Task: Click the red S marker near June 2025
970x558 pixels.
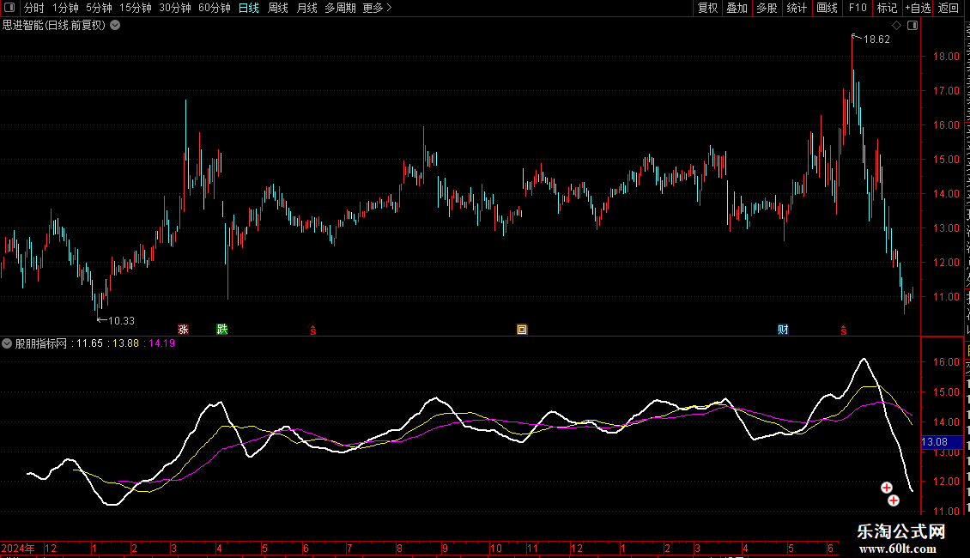Action: 843,331
